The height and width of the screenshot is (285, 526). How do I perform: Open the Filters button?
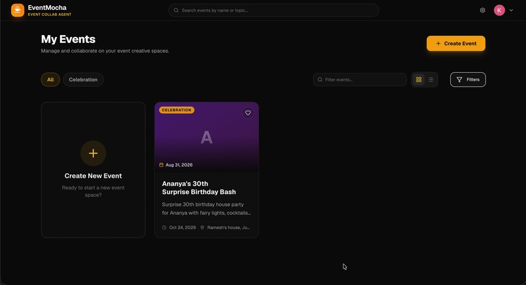pyautogui.click(x=468, y=79)
